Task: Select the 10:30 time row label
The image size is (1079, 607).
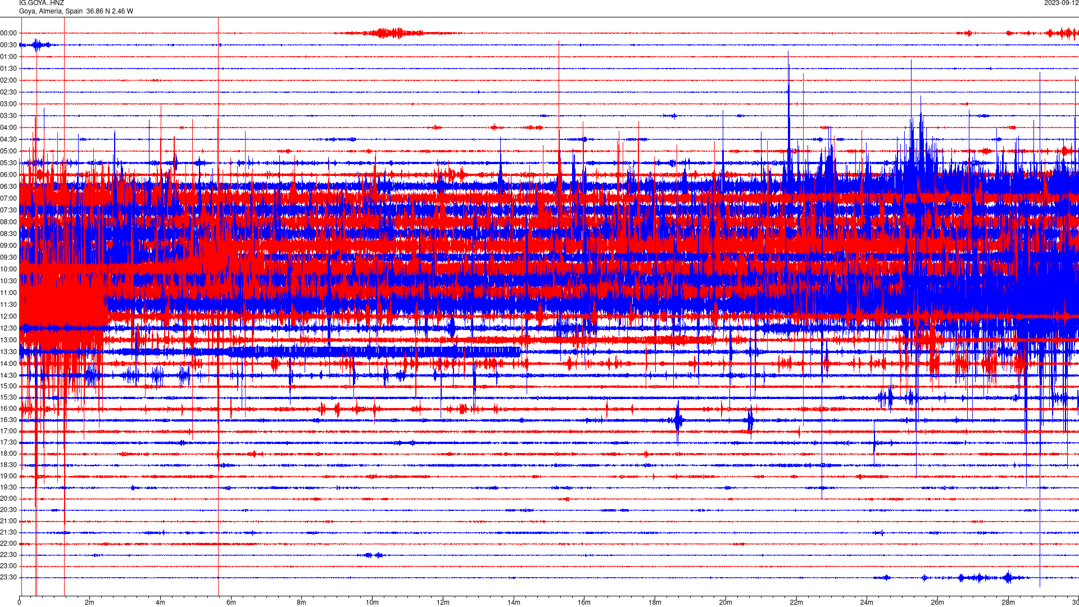Action: pyautogui.click(x=8, y=281)
